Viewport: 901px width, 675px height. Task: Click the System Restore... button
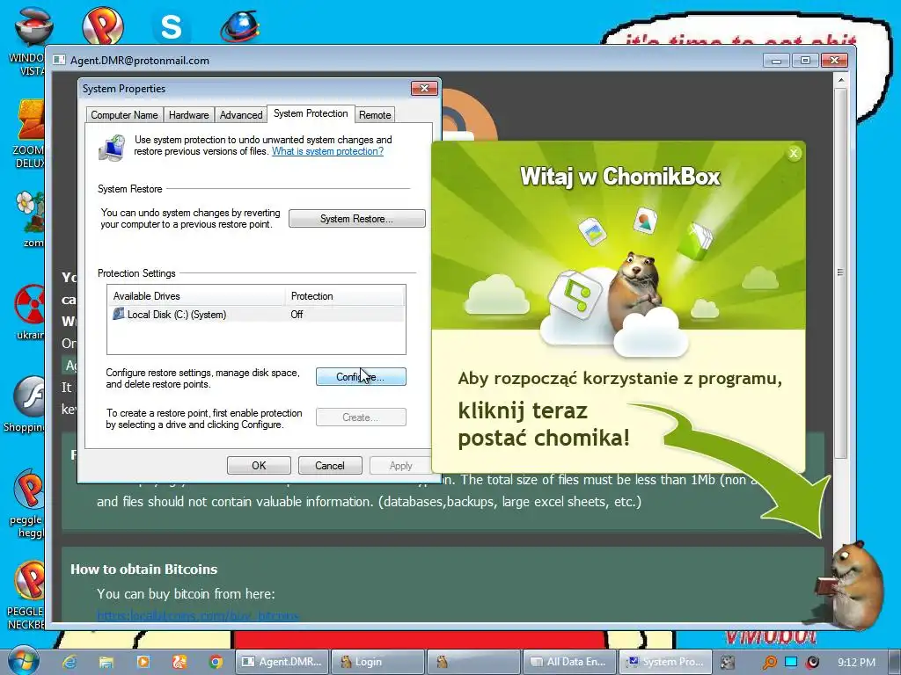tap(357, 219)
